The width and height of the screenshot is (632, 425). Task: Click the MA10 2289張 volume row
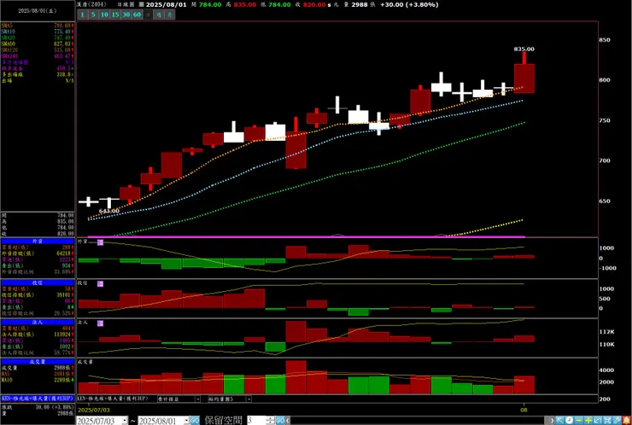pos(38,380)
